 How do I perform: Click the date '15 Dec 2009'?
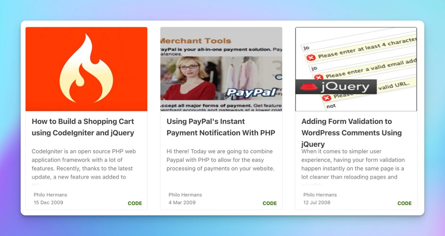tap(49, 202)
